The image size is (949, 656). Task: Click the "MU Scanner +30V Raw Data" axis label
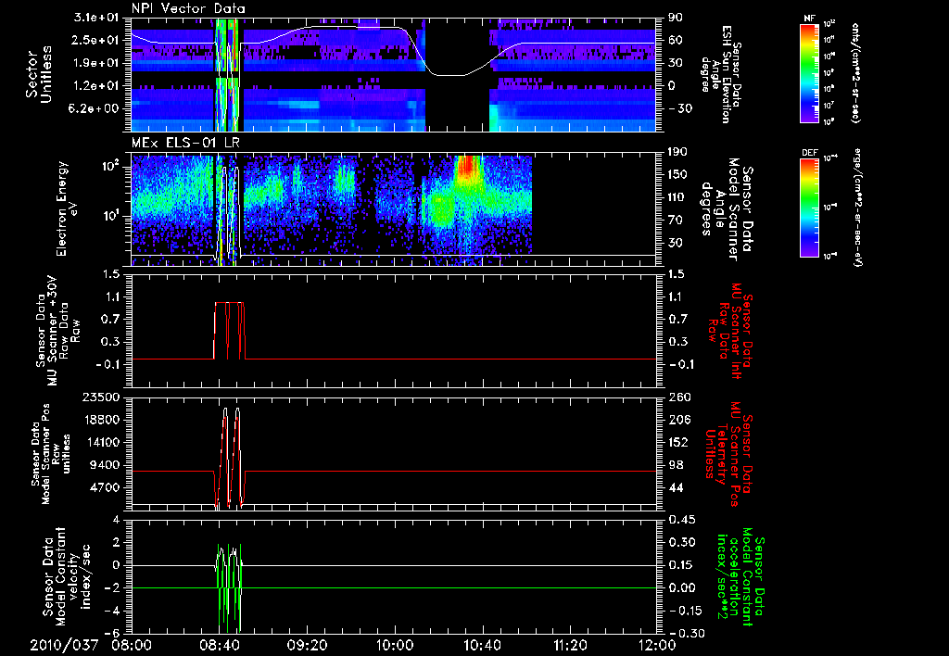click(58, 331)
